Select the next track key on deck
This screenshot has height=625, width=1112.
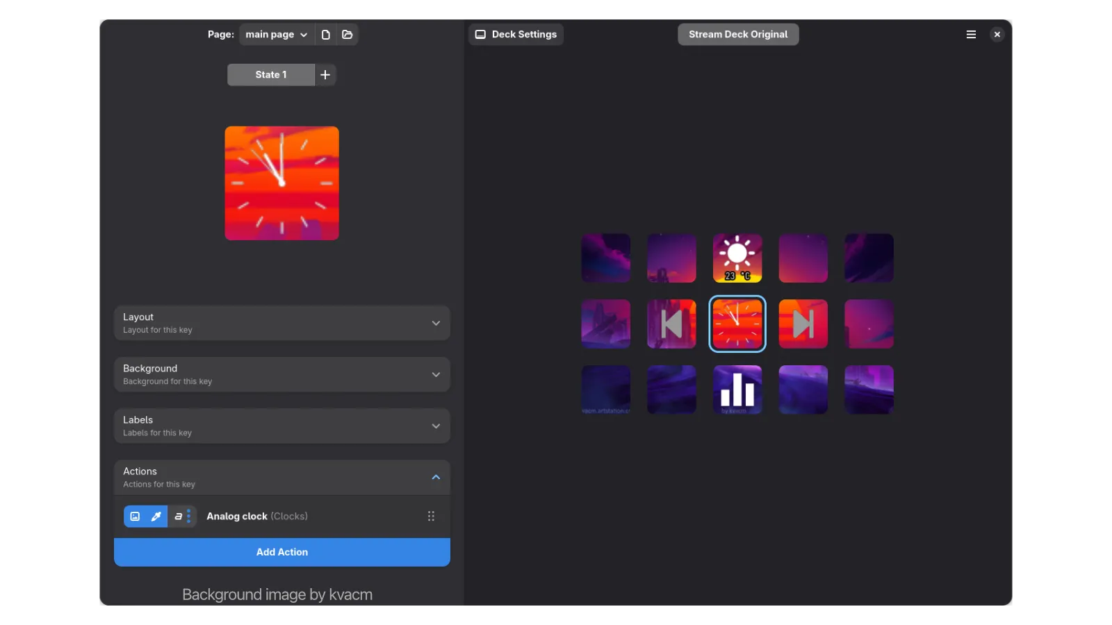803,324
